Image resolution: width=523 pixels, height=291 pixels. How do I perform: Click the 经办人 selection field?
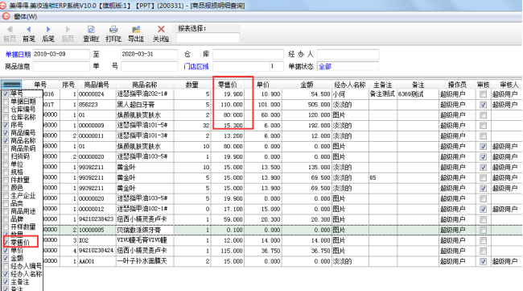pos(348,54)
